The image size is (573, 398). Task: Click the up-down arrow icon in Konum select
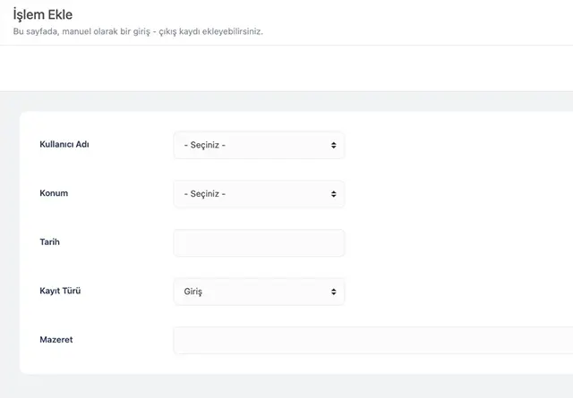pyautogui.click(x=333, y=194)
